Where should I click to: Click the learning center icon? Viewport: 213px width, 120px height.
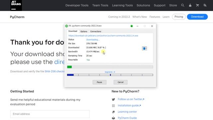(113, 112)
